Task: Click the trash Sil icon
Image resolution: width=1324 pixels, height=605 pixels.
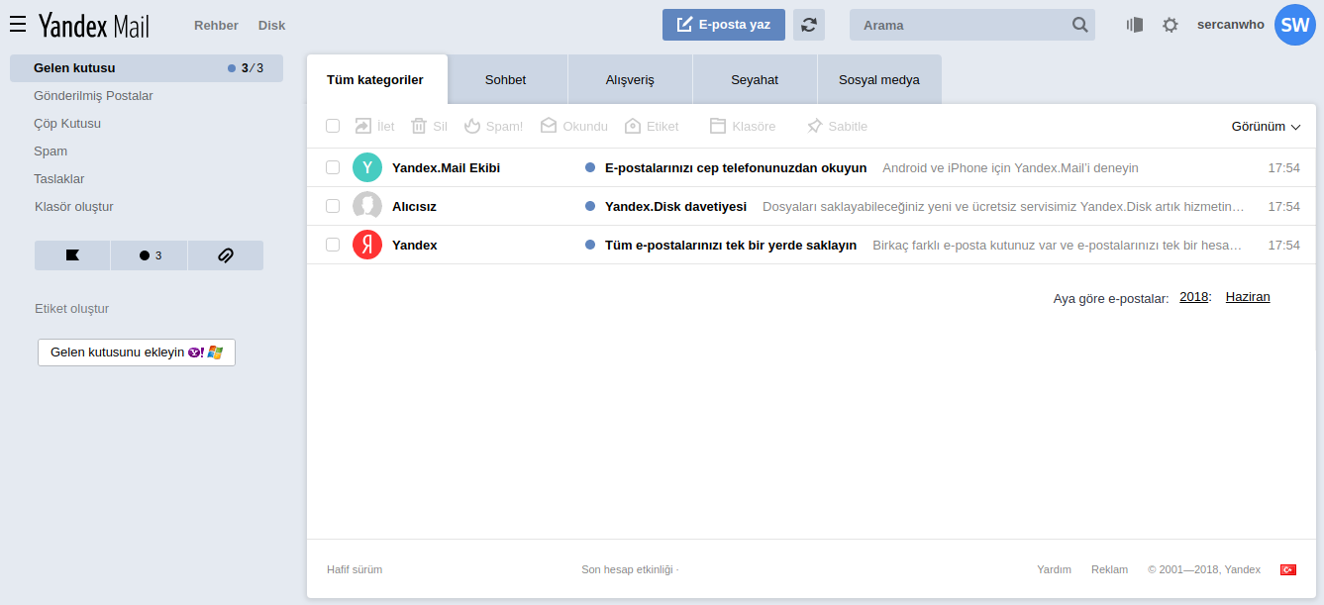Action: pos(419,126)
